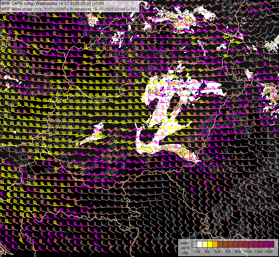Select the white 100–200 J/kg legend swatch
279x257 pixels.
coord(200,244)
